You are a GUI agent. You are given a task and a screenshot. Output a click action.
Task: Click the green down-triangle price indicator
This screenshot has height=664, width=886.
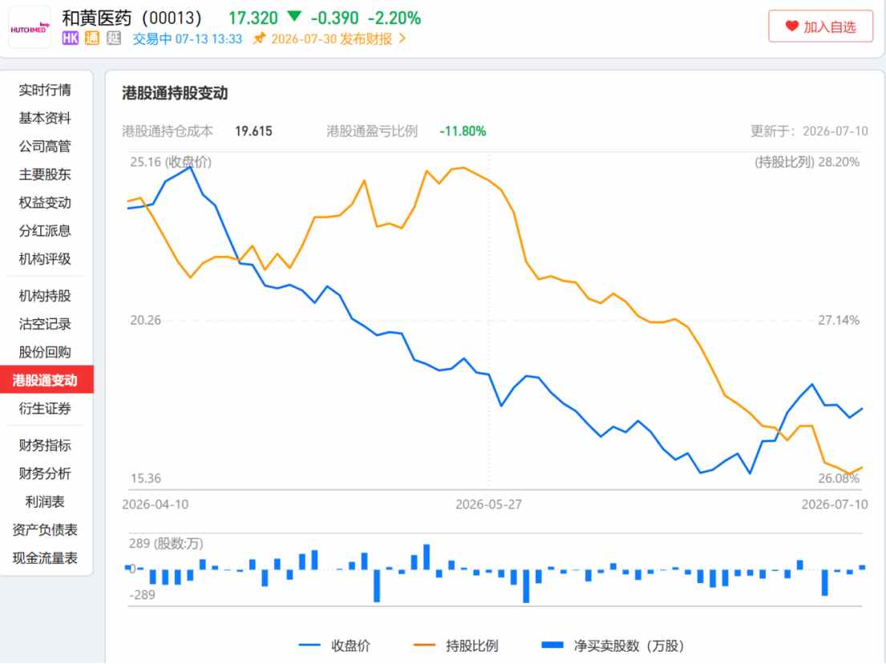click(x=294, y=16)
